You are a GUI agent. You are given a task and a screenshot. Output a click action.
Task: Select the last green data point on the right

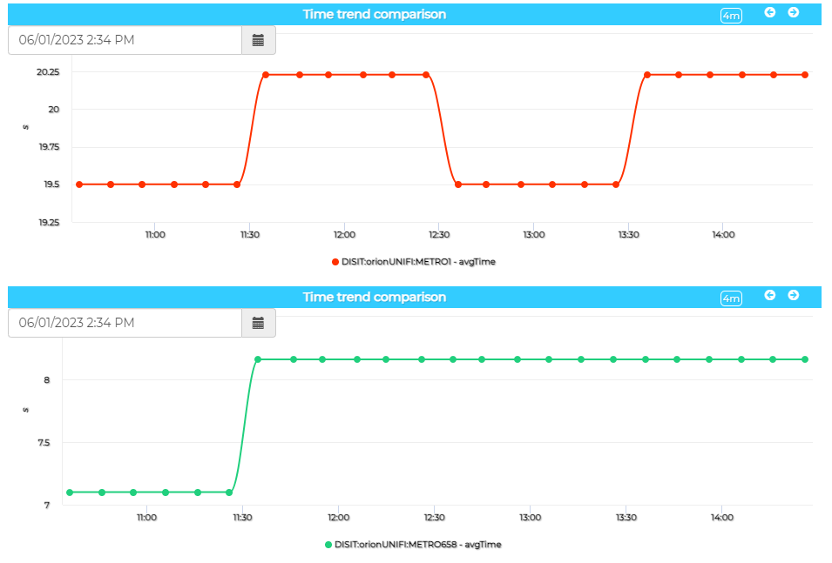pyautogui.click(x=805, y=359)
